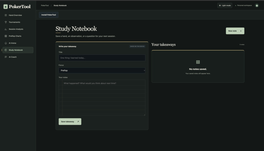Click the Session Analysis chart icon
264x151 pixels.
[6, 29]
